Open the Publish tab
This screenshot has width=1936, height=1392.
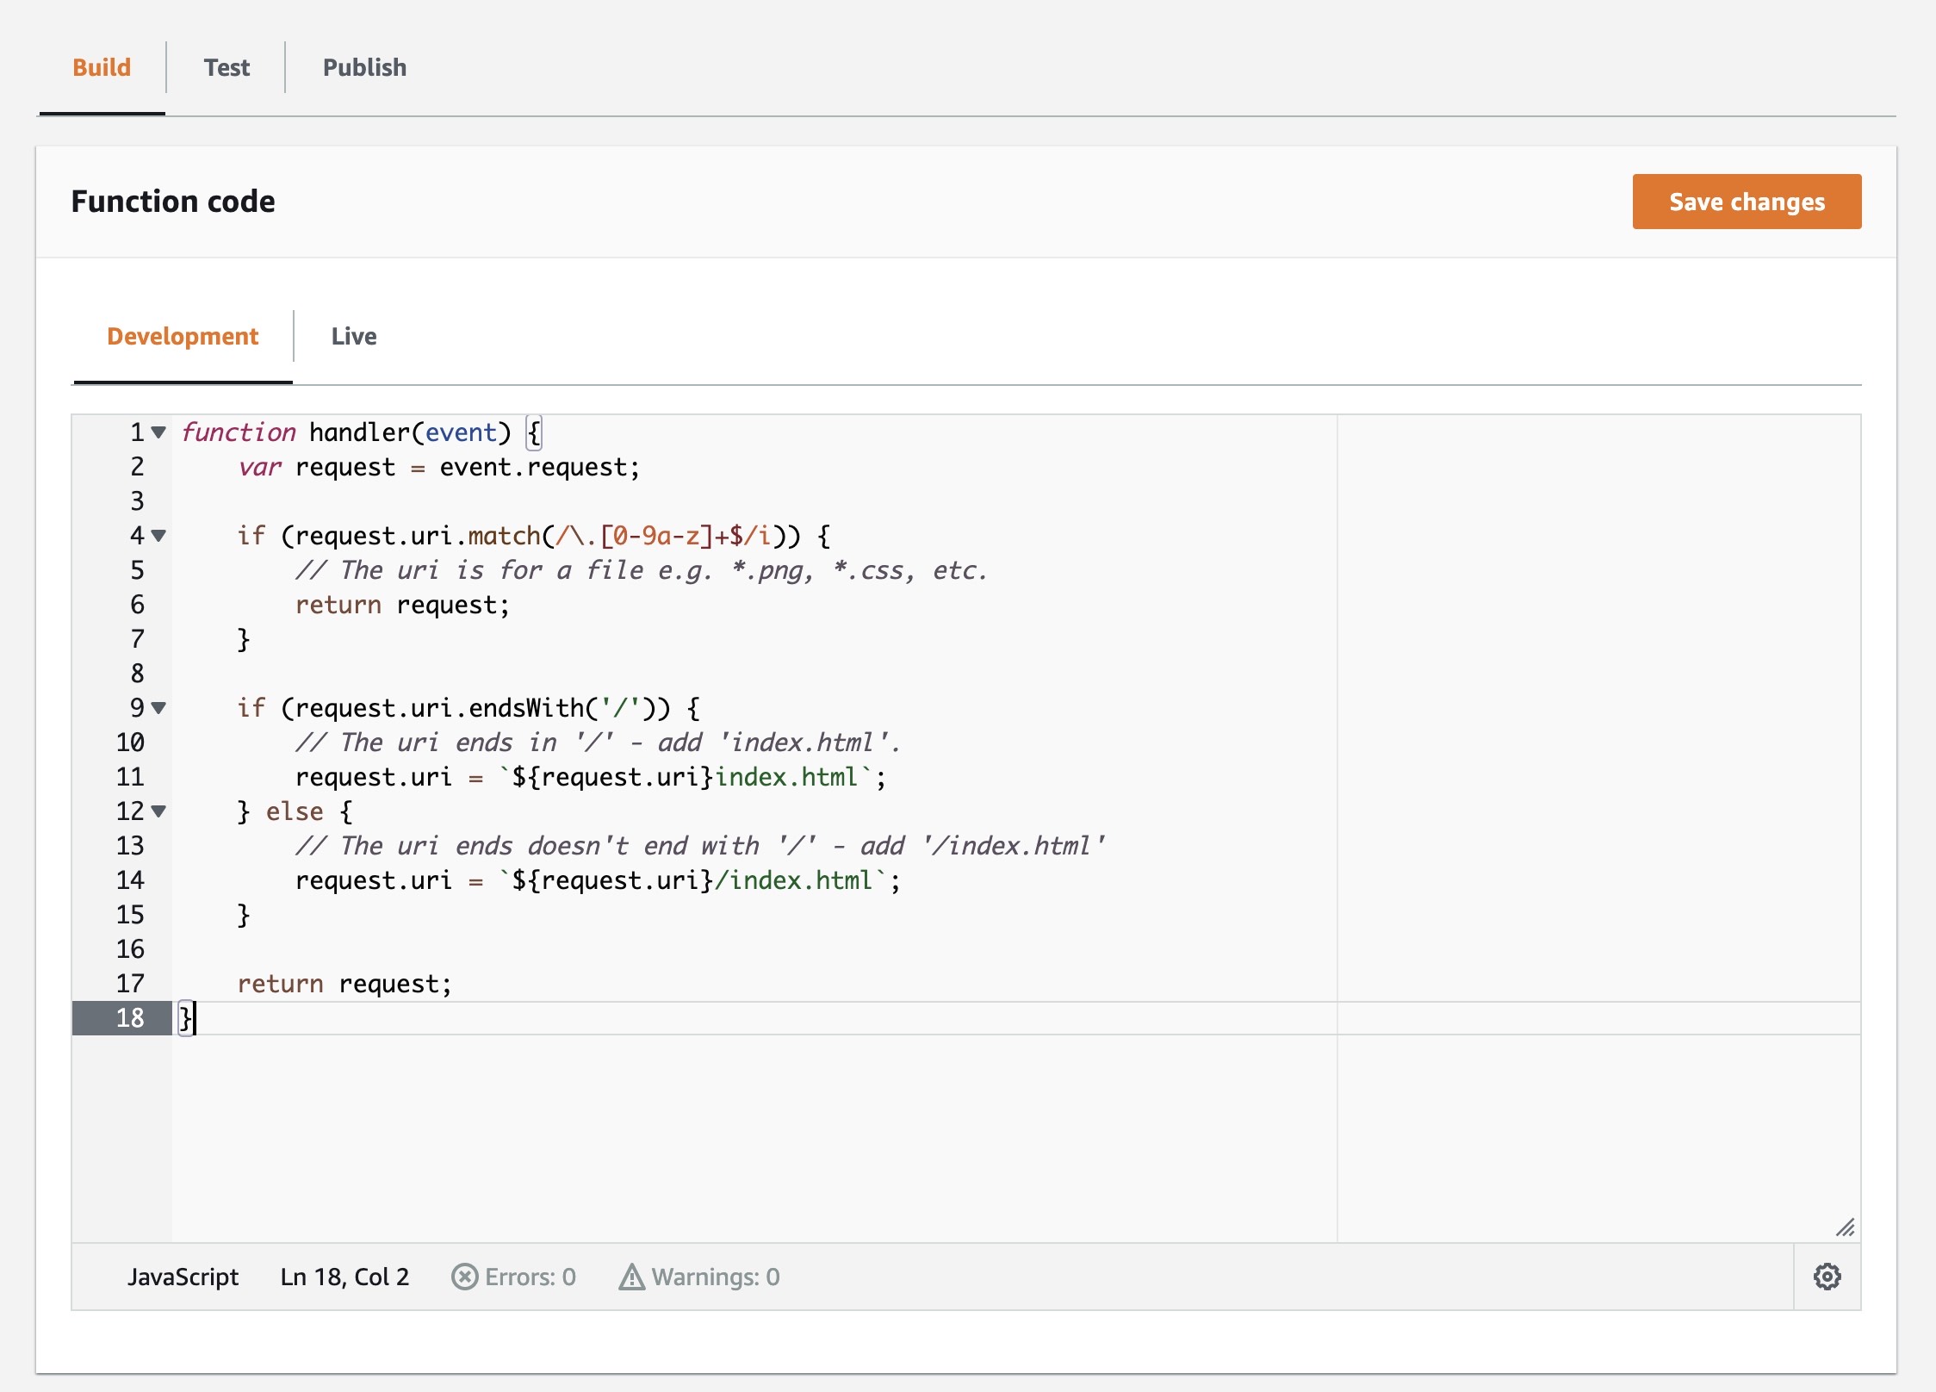(x=364, y=67)
